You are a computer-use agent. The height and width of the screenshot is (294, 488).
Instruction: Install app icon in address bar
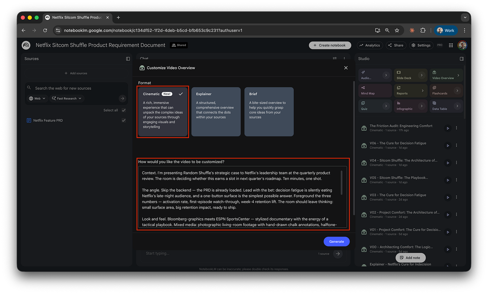point(377,31)
